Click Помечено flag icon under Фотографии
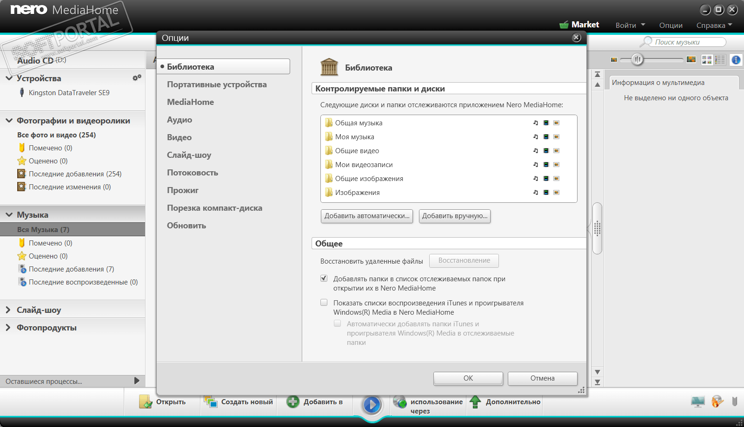 (22, 148)
